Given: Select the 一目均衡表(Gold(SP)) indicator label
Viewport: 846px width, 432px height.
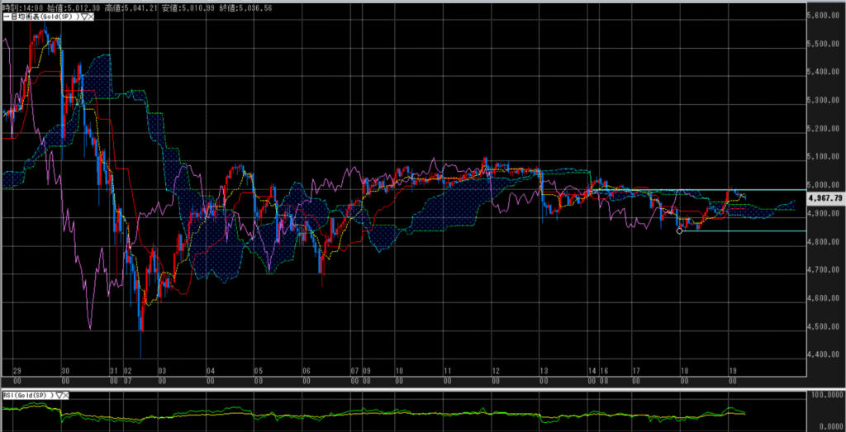Looking at the screenshot, I should (x=41, y=17).
